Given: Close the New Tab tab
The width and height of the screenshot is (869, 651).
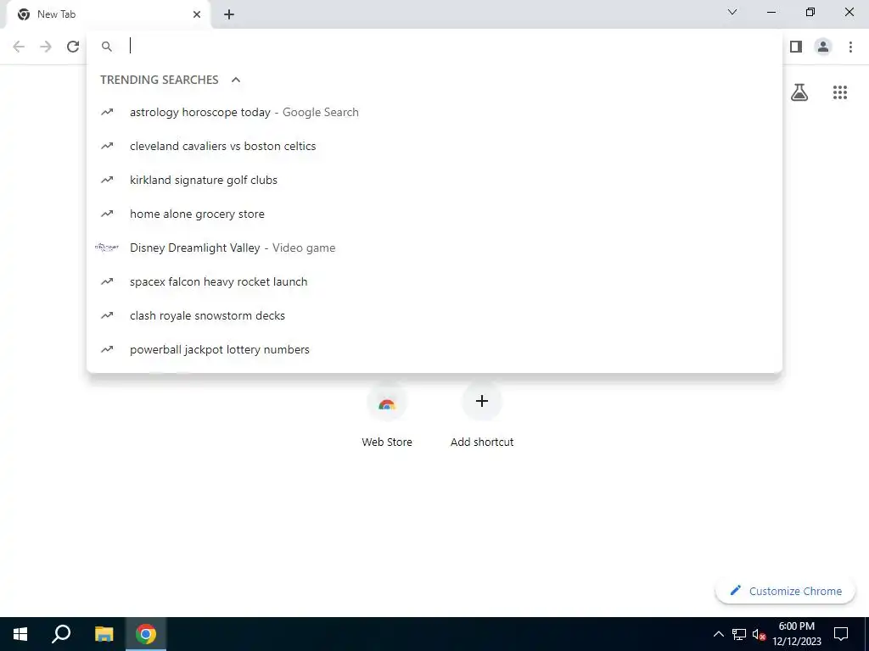Looking at the screenshot, I should point(197,14).
